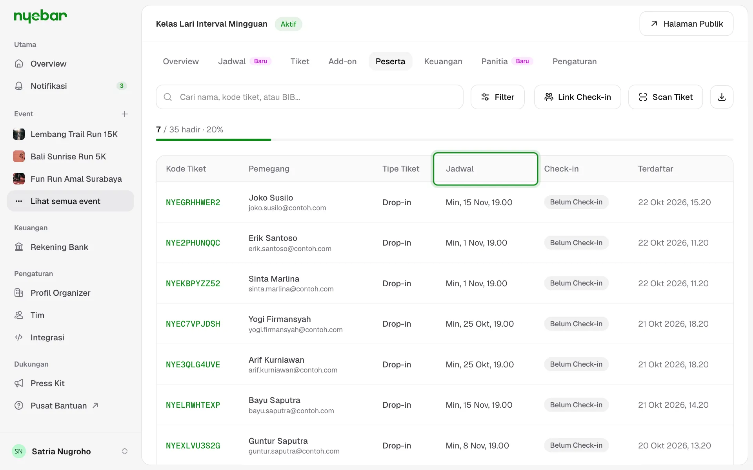Switch to Pengaturan tab

[x=575, y=61]
